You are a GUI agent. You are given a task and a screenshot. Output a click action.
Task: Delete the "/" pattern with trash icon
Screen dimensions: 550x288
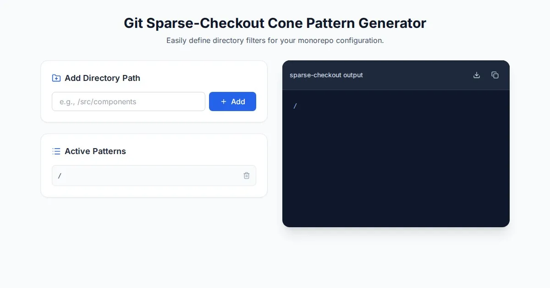click(247, 176)
